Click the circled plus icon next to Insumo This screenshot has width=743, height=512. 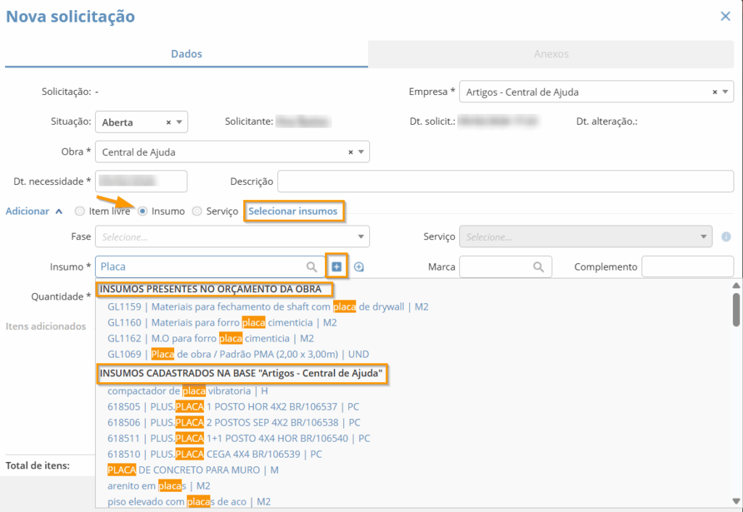358,267
